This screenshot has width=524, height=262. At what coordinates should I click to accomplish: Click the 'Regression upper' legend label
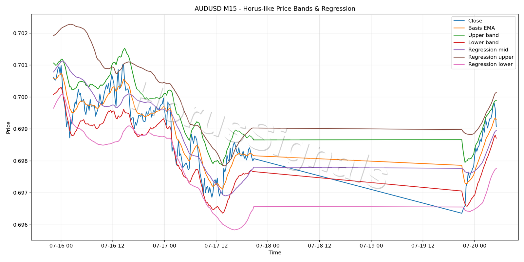pyautogui.click(x=491, y=57)
